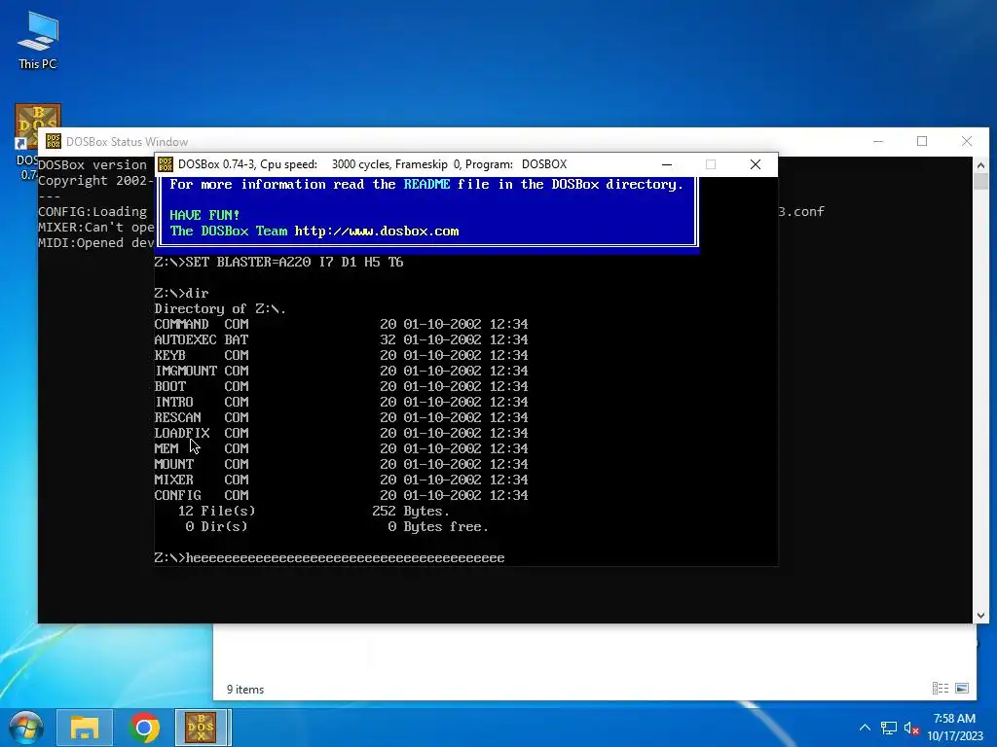Click the KEYB COM directory entry
The image size is (997, 747).
(341, 355)
